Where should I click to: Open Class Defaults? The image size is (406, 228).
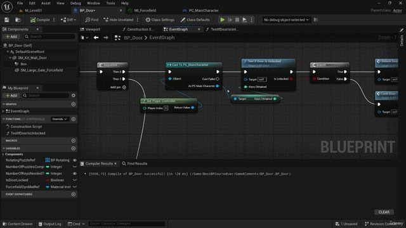(x=195, y=20)
